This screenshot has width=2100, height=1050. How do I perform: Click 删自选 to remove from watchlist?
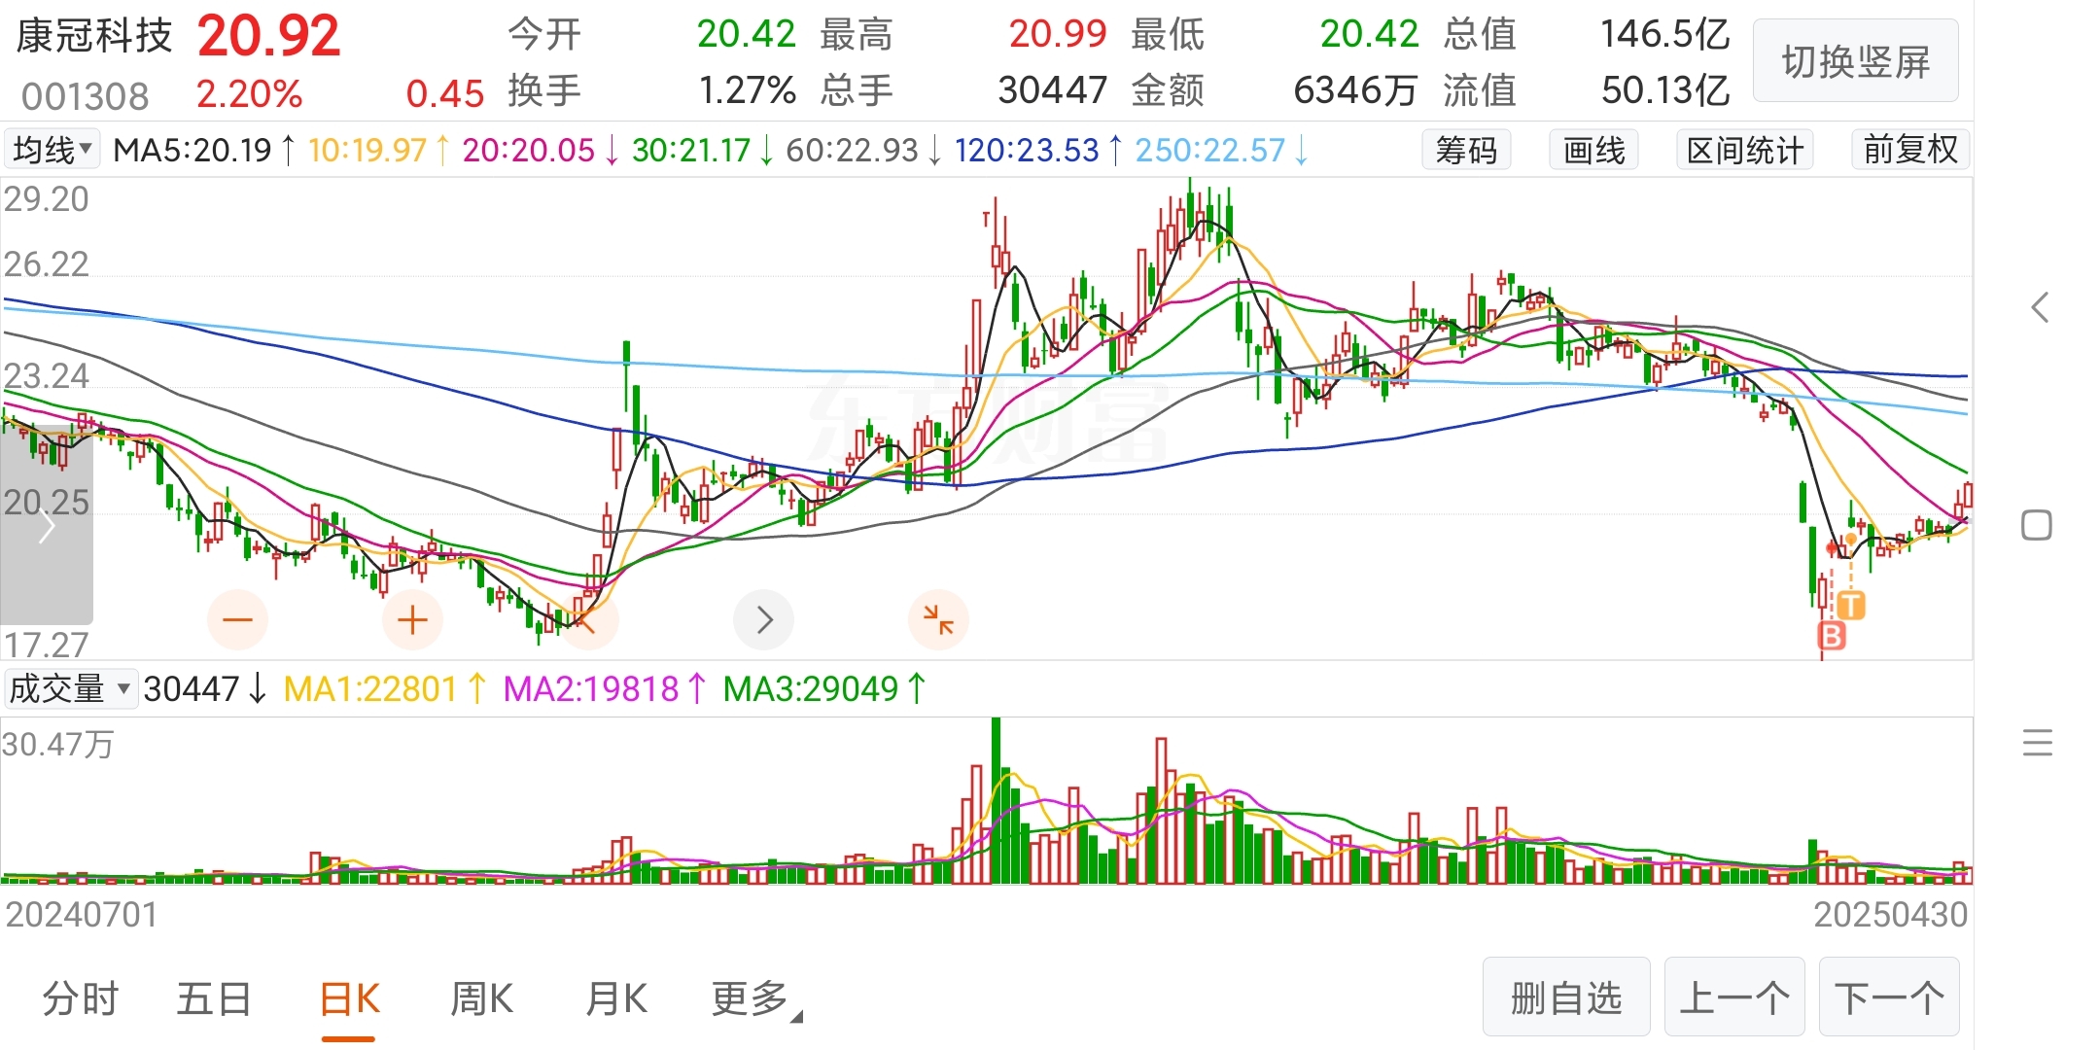click(x=1566, y=997)
